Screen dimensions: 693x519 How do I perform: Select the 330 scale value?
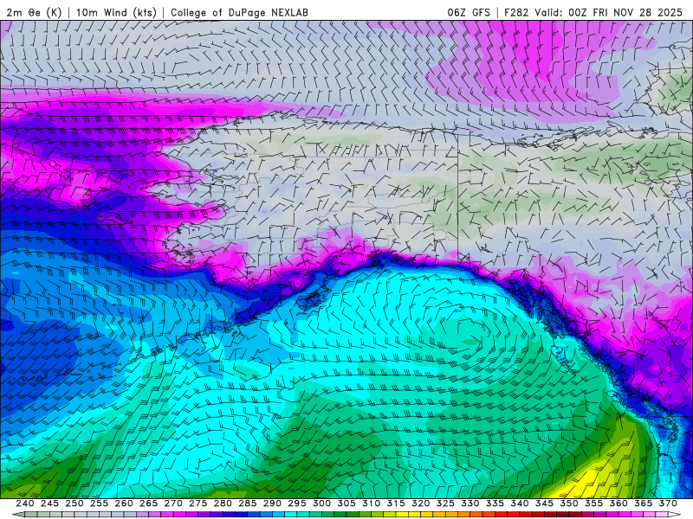tap(470, 503)
